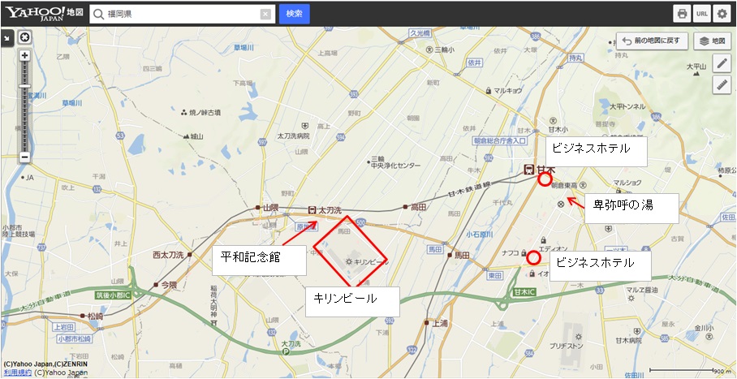
Task: Click the zoom level slider handle
Action: coord(25,86)
